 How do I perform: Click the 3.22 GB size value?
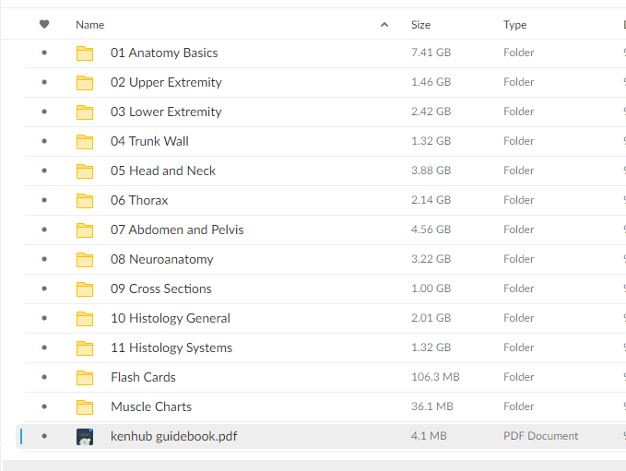click(x=431, y=259)
